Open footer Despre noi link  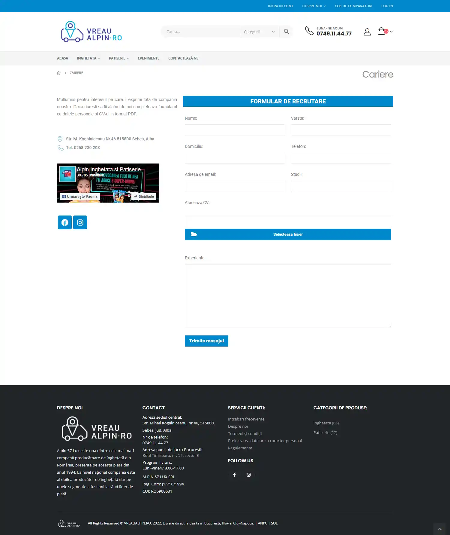click(x=238, y=426)
